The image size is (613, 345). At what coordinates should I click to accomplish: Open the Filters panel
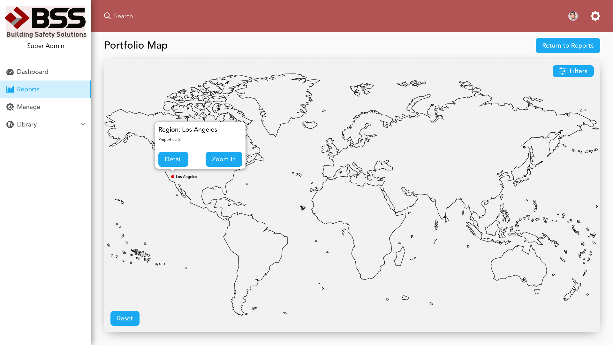[x=578, y=71]
